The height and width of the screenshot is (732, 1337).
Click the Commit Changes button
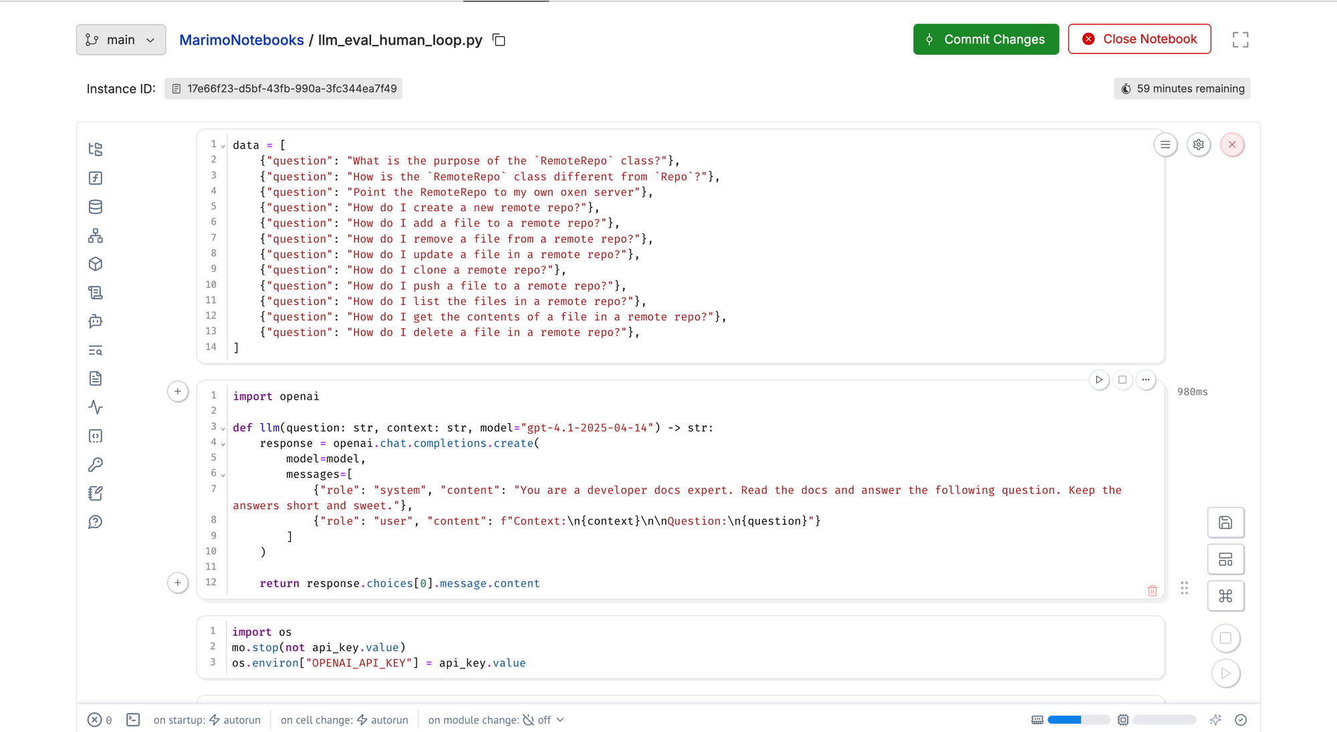[x=986, y=39]
